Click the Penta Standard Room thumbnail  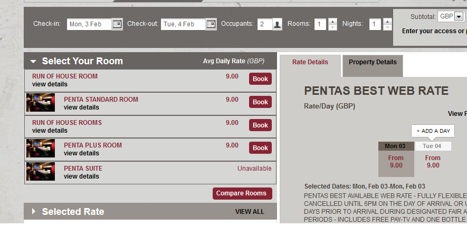click(x=41, y=103)
